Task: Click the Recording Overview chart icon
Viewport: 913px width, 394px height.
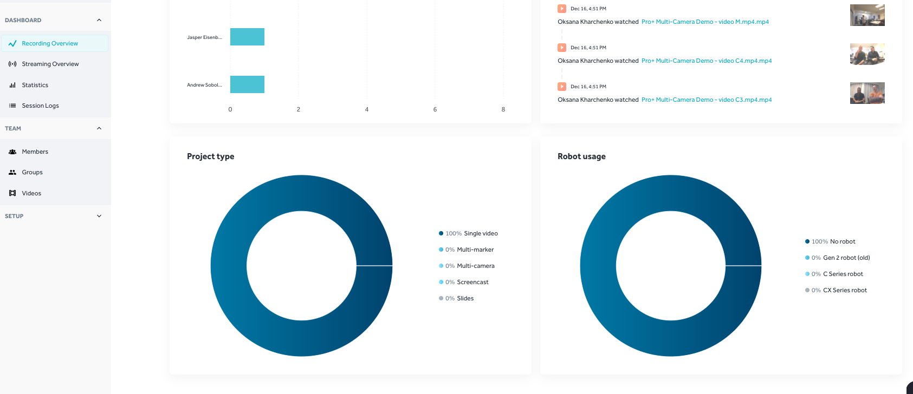Action: [x=12, y=43]
